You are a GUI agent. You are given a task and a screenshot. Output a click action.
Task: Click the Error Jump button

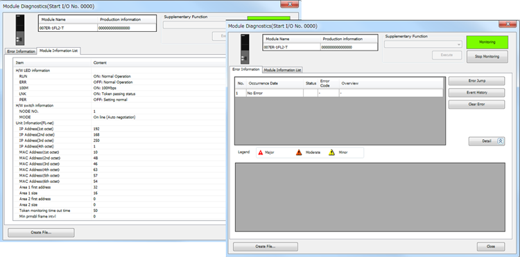(x=476, y=81)
